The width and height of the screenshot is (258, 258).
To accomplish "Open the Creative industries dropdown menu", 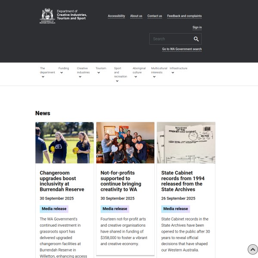I will (x=80, y=77).
